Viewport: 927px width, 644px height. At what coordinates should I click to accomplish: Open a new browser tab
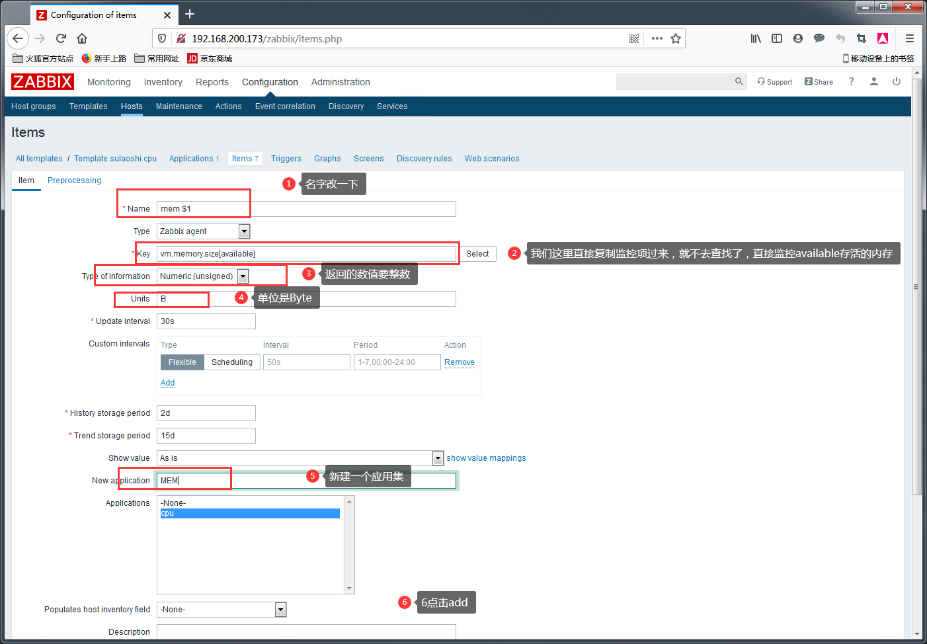[190, 14]
